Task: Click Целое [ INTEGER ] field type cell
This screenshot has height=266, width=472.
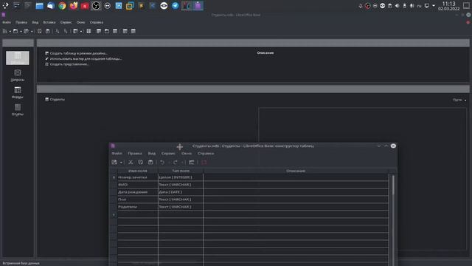Action: click(x=181, y=177)
